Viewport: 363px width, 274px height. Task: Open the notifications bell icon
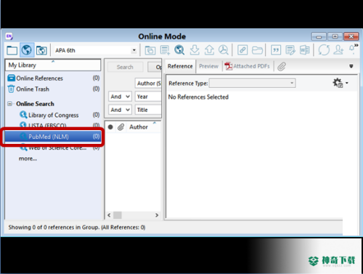pyautogui.click(x=351, y=49)
